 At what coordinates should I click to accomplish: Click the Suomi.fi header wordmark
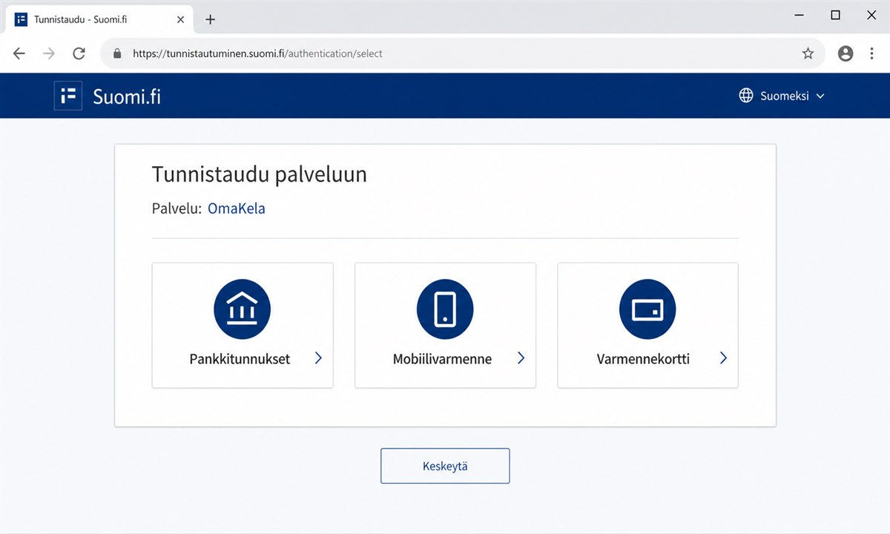(x=127, y=96)
